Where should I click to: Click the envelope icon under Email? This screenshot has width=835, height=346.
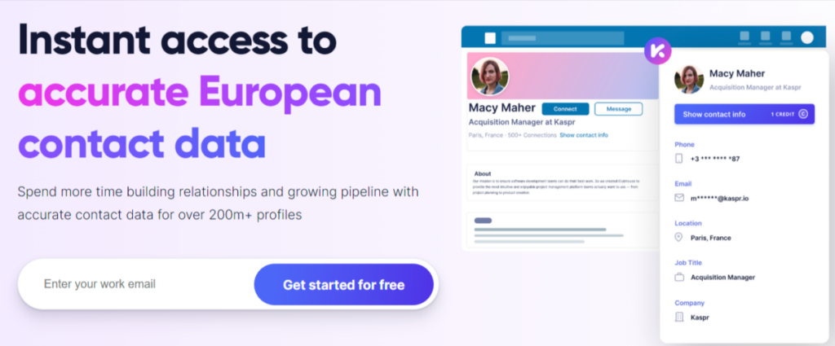pos(678,197)
